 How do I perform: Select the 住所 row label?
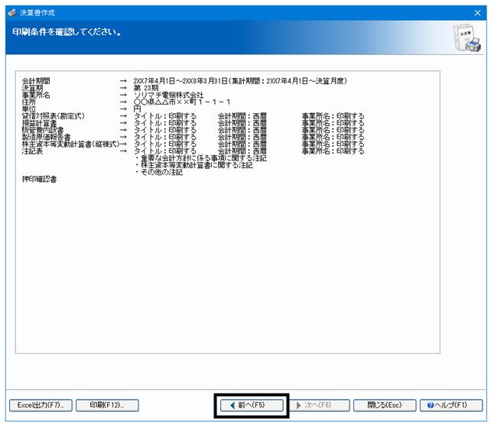[29, 102]
